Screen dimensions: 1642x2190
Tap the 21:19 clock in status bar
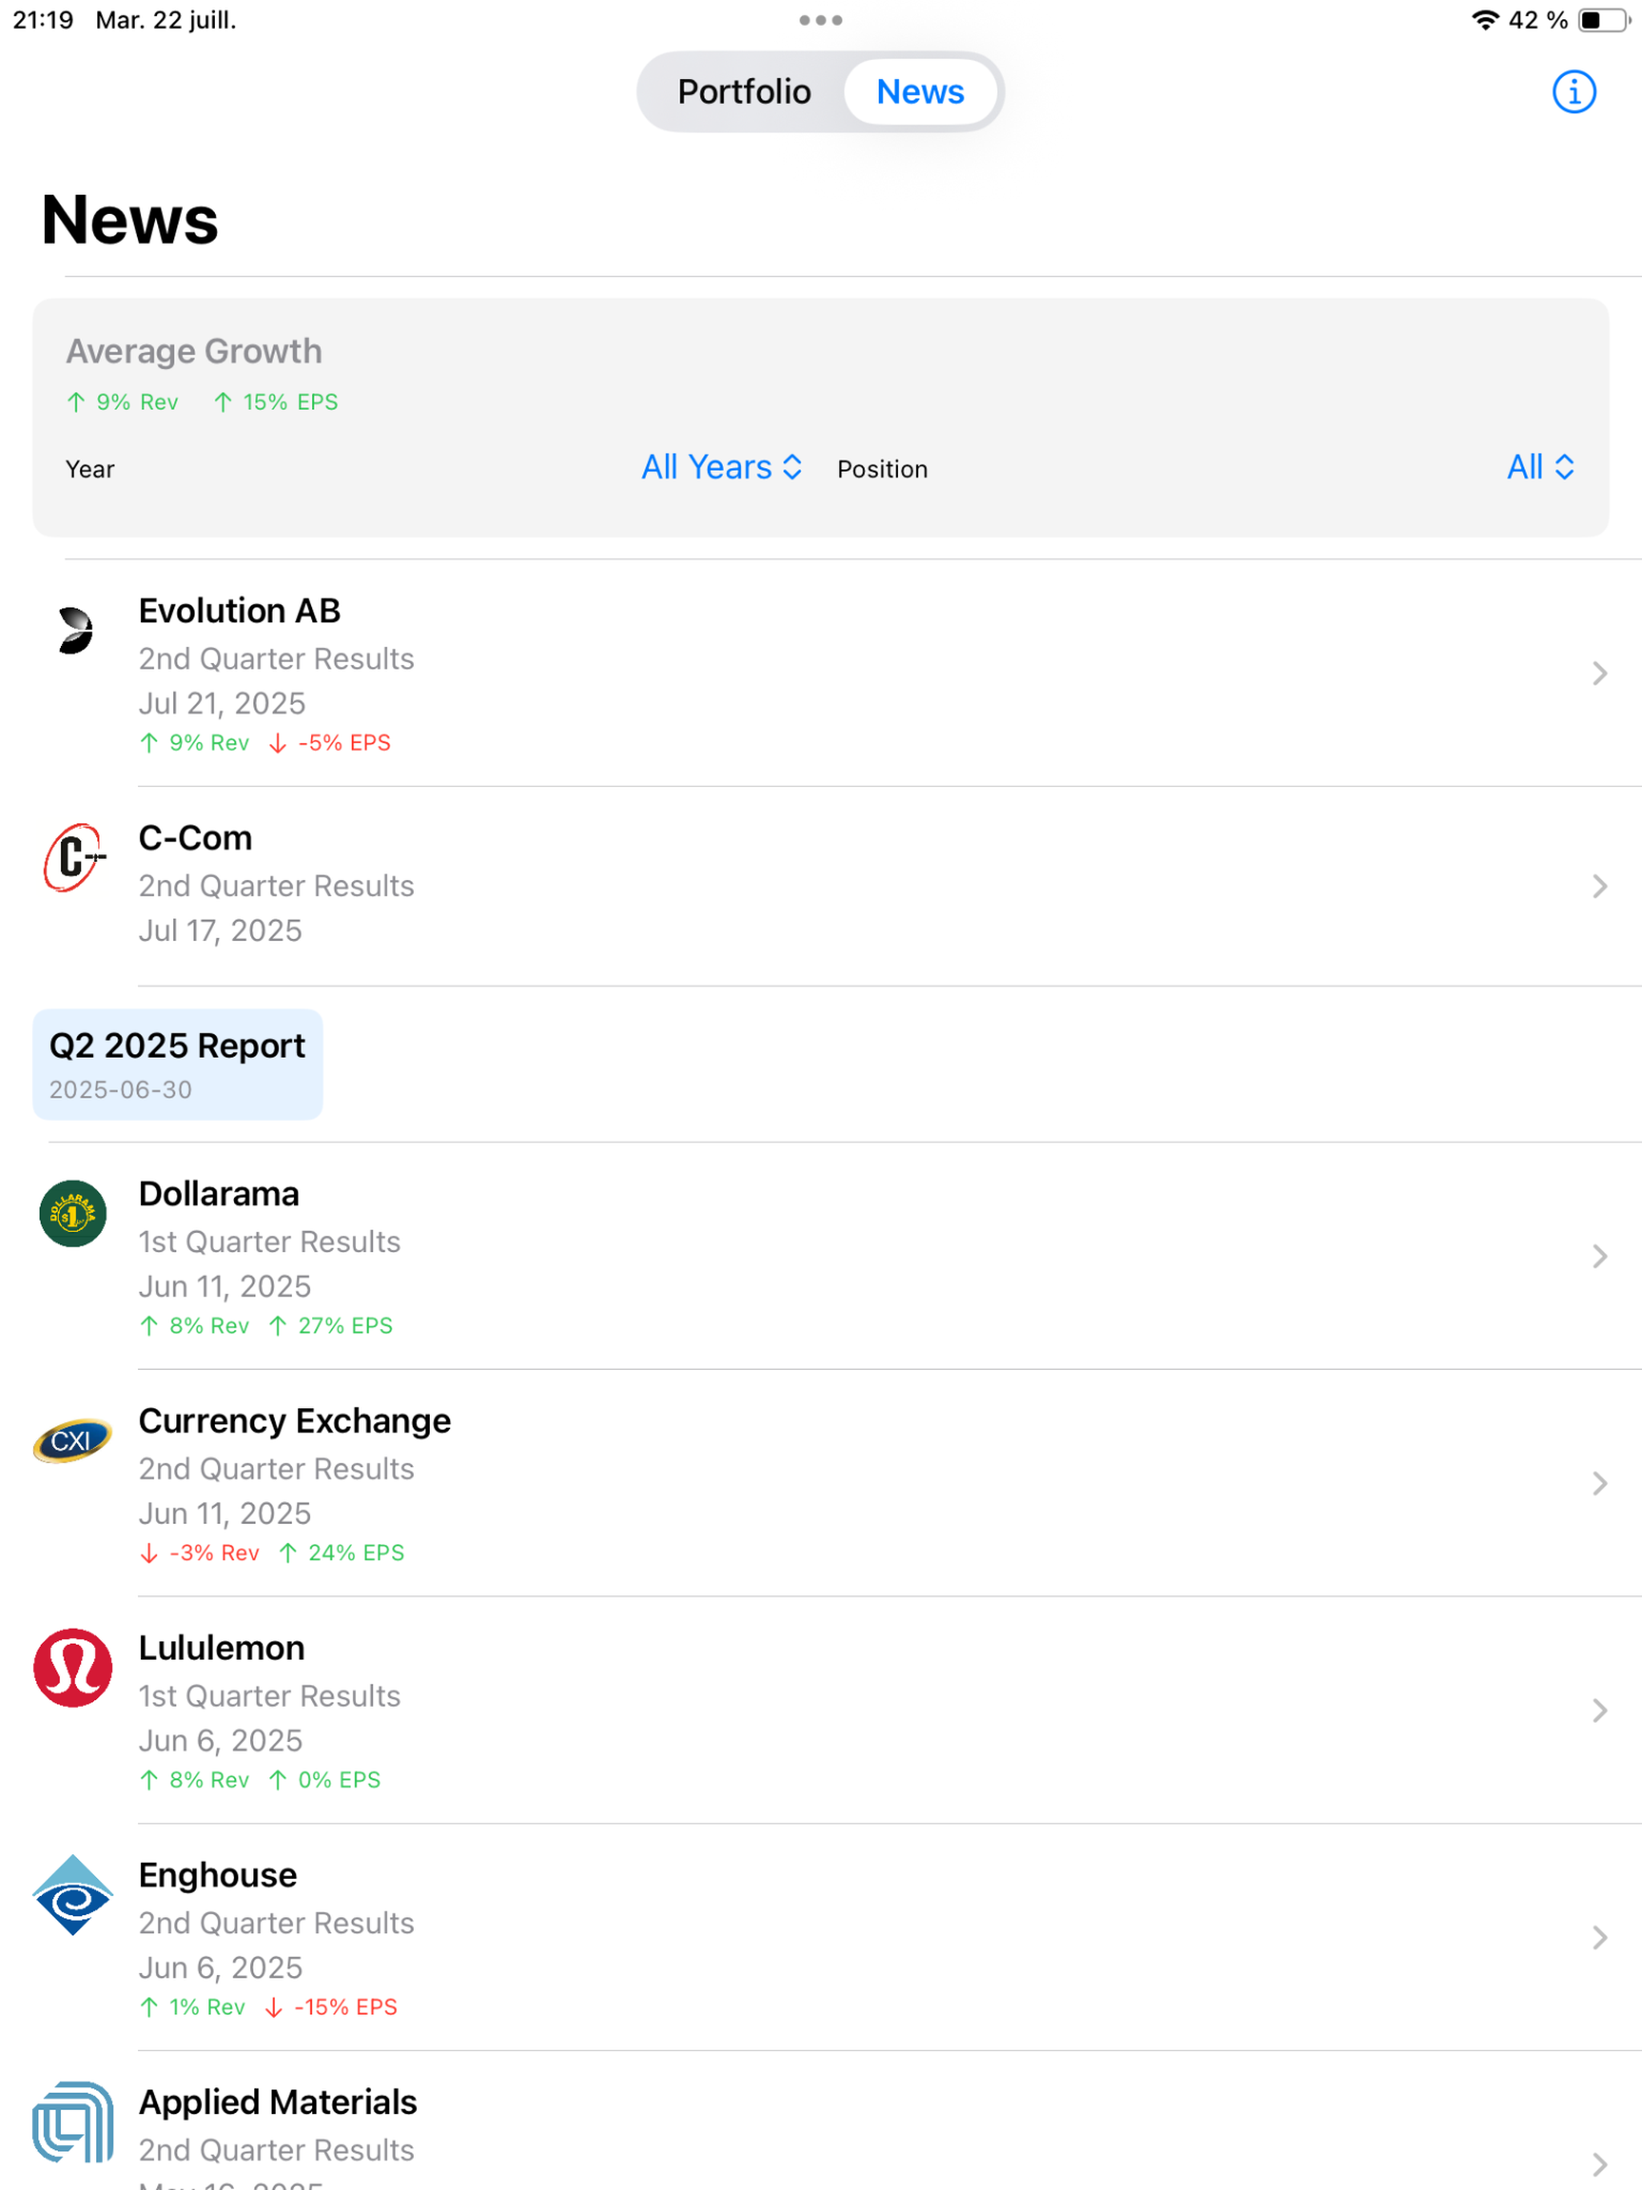tap(43, 20)
